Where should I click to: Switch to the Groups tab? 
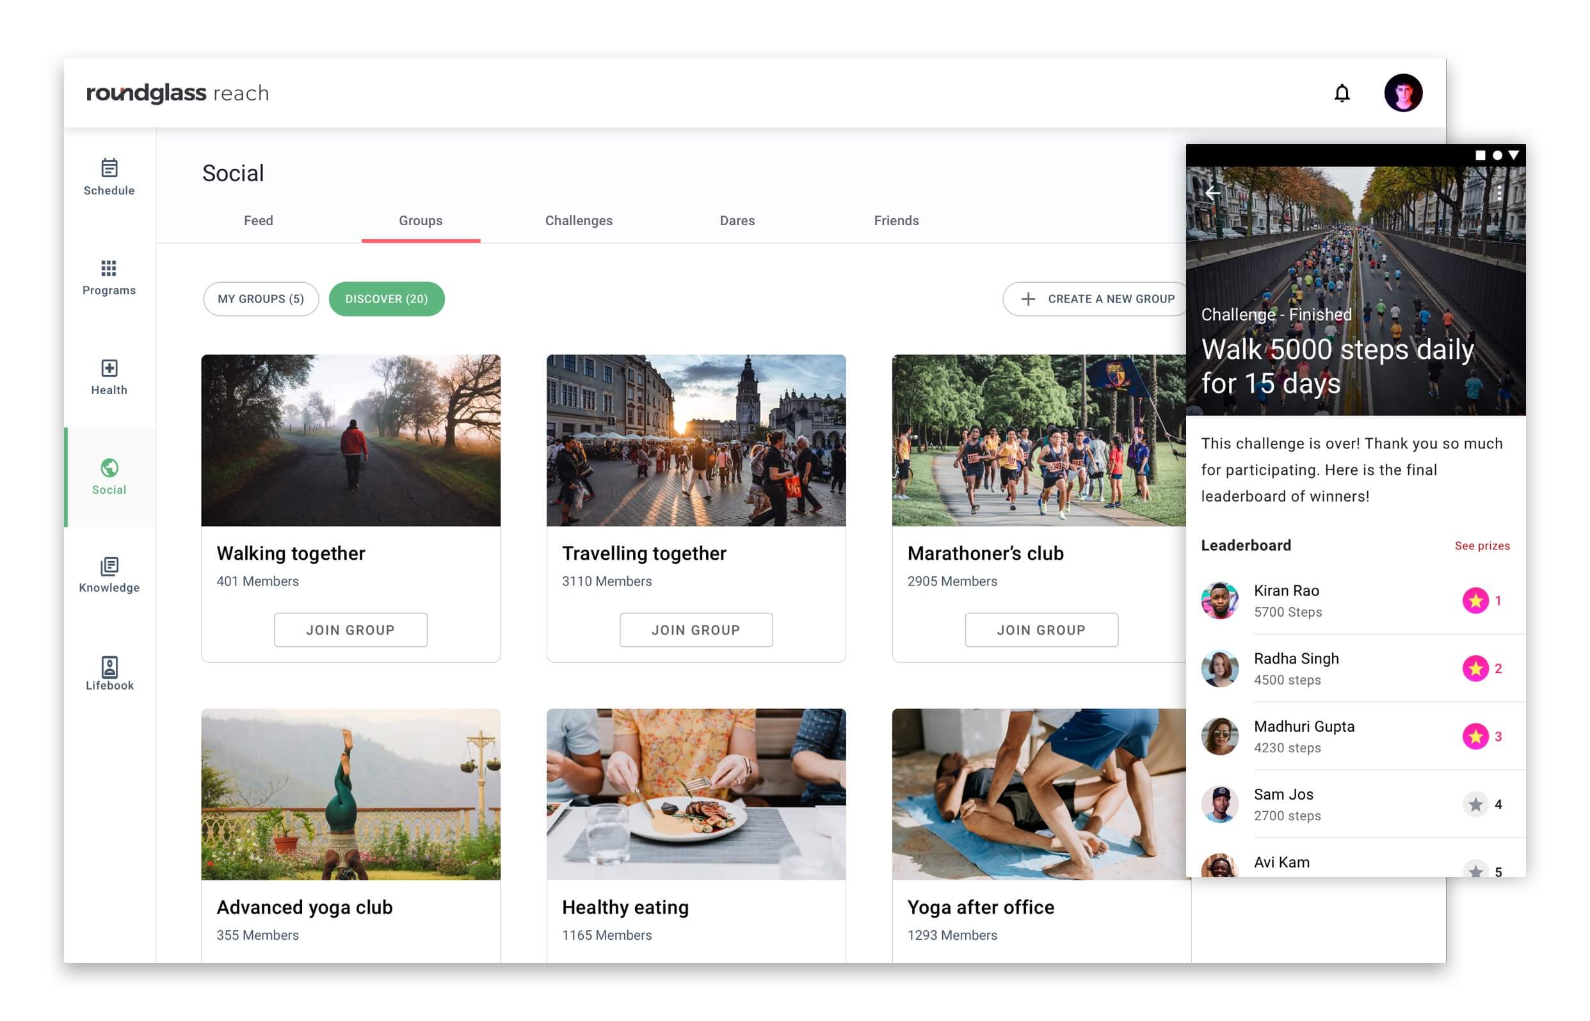point(421,221)
